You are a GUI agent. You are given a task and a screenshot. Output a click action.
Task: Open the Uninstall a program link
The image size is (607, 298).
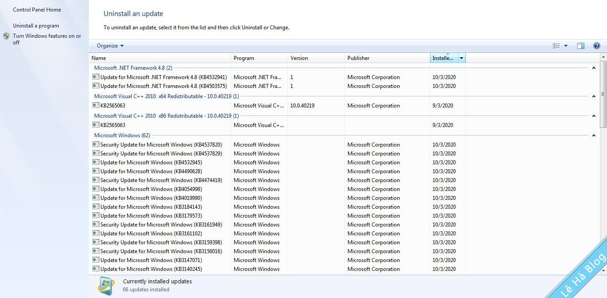(x=36, y=26)
